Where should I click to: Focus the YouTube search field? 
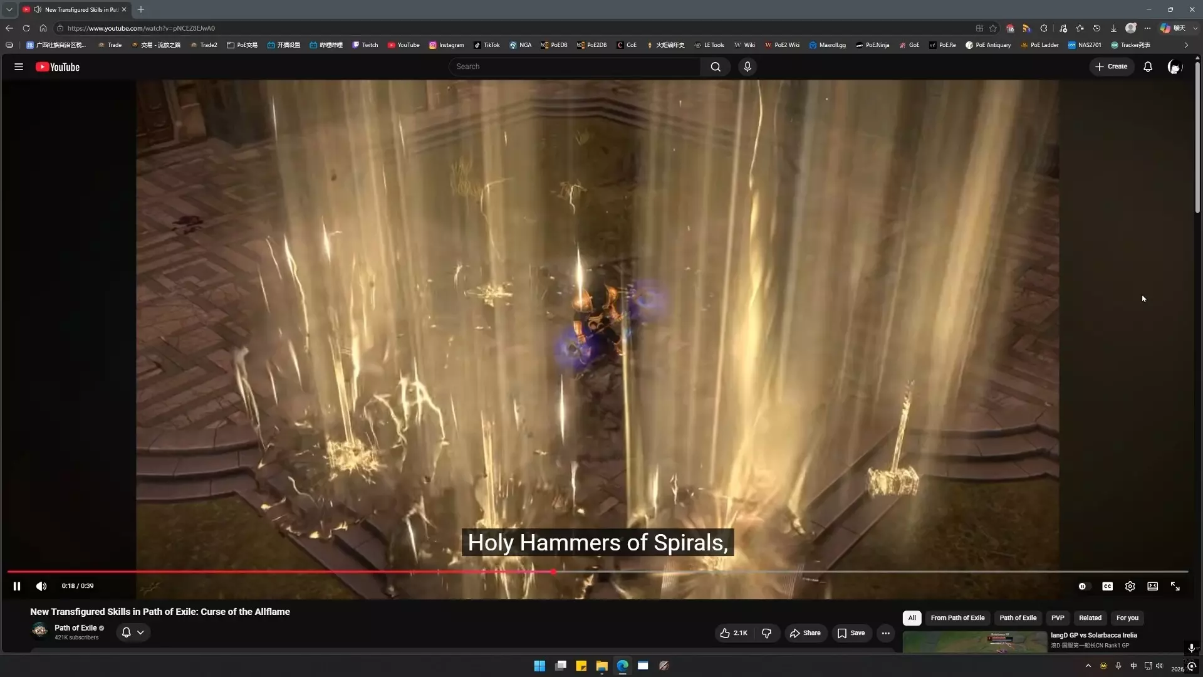click(574, 66)
